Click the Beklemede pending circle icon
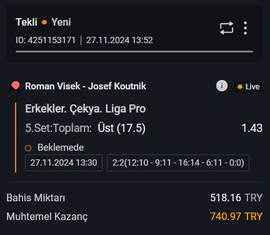The image size is (270, 235). [28, 148]
